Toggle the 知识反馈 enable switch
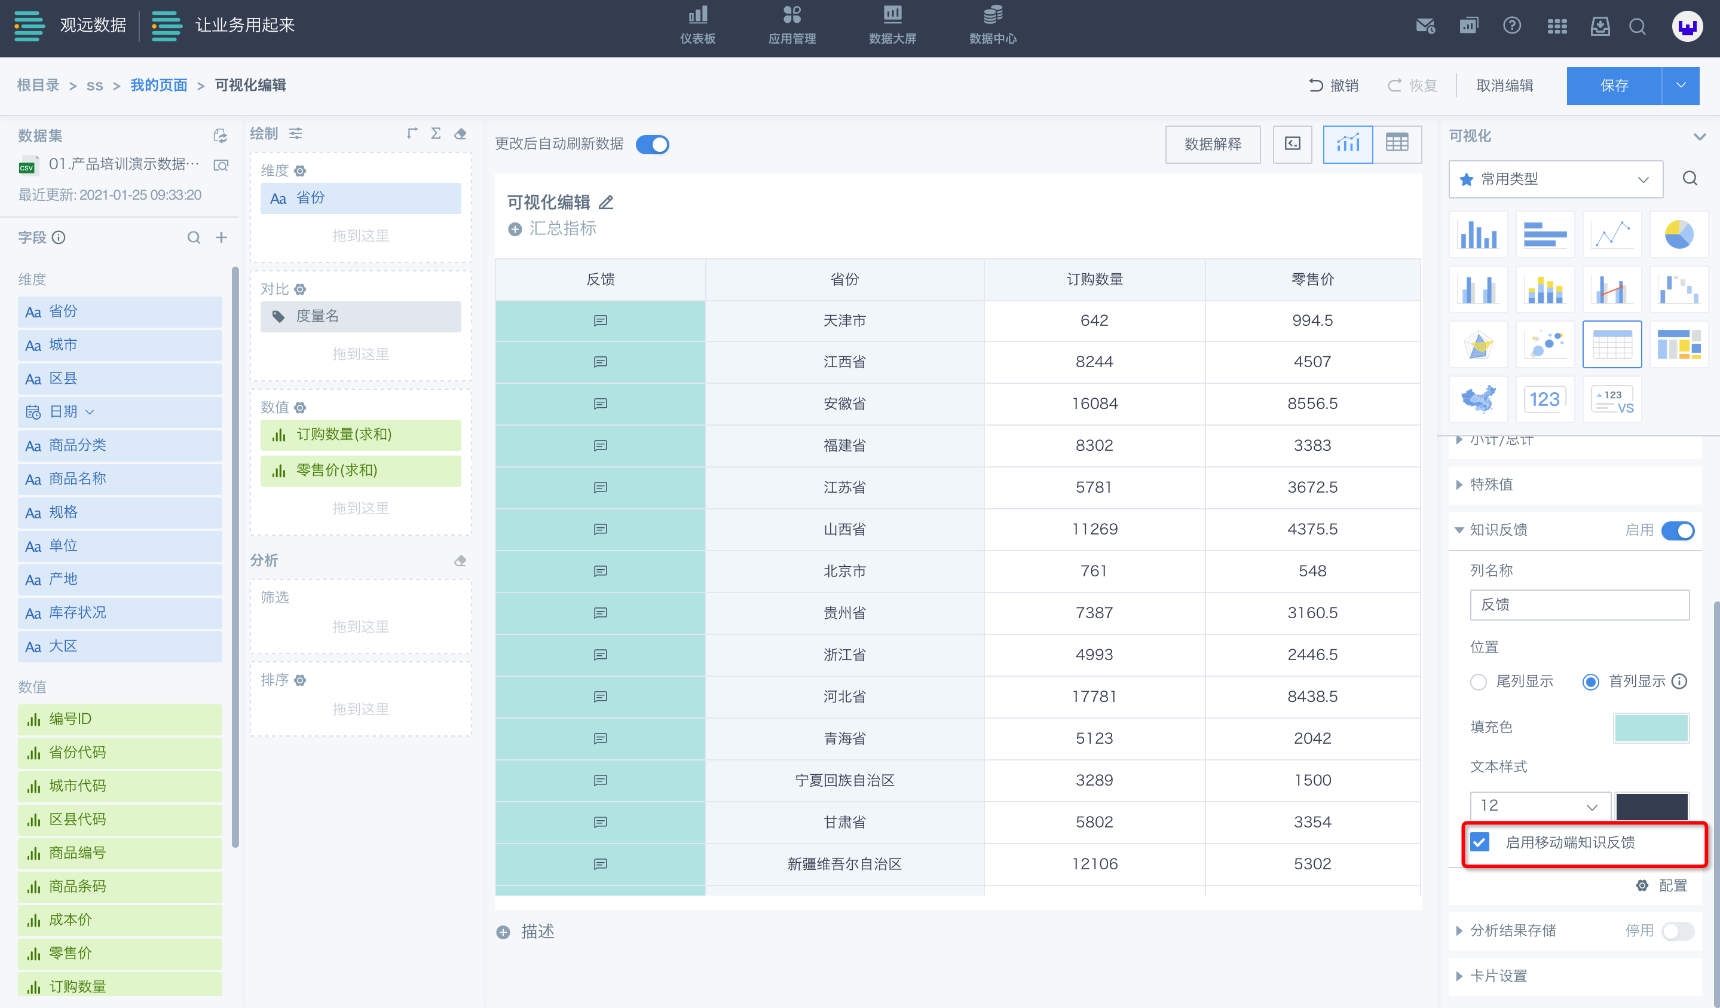The height and width of the screenshot is (1008, 1720). (x=1677, y=530)
